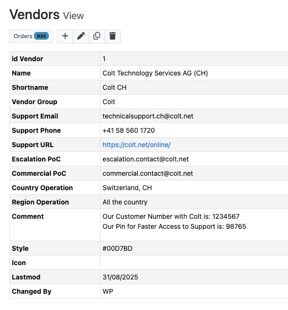Click the #00D7BD style color value

[118, 248]
